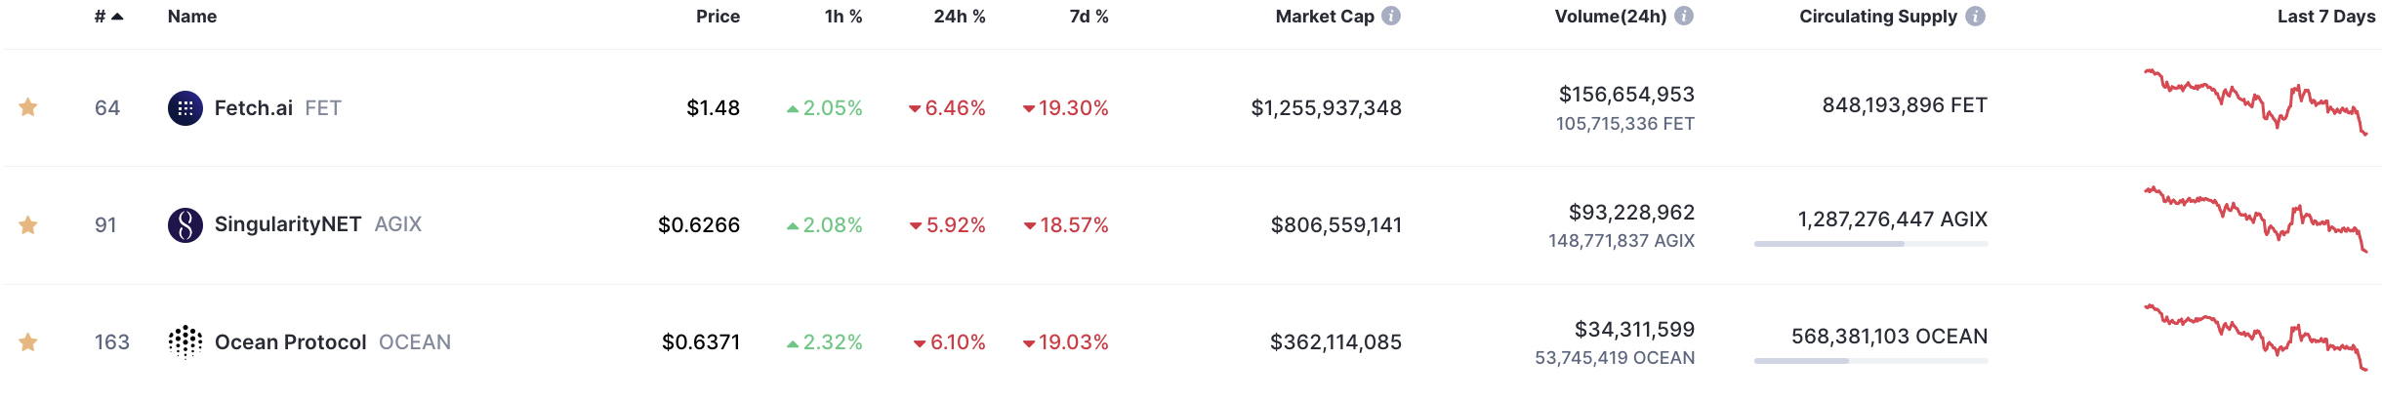Open Fetch.ai last 7 days chart
This screenshot has width=2382, height=400.
click(2256, 102)
